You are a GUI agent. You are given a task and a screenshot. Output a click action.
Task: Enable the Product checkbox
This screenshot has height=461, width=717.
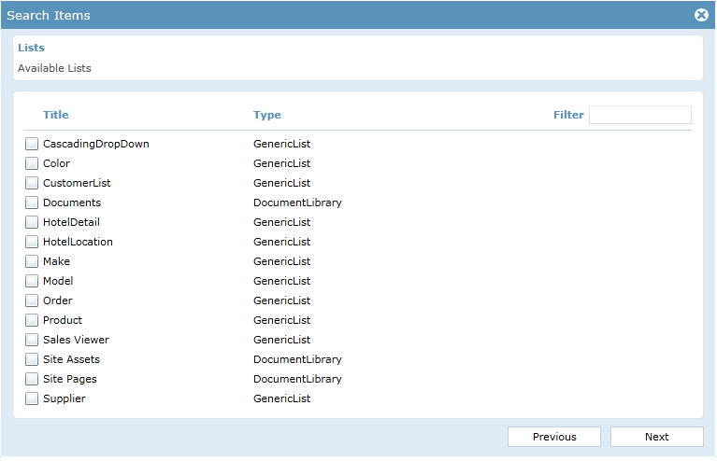pos(32,320)
